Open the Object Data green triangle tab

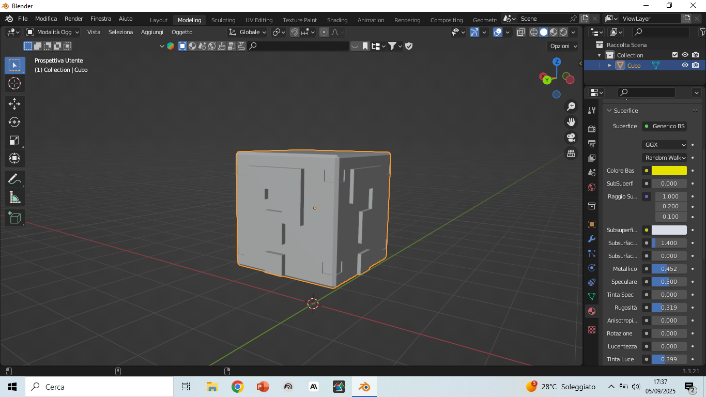coord(592,297)
